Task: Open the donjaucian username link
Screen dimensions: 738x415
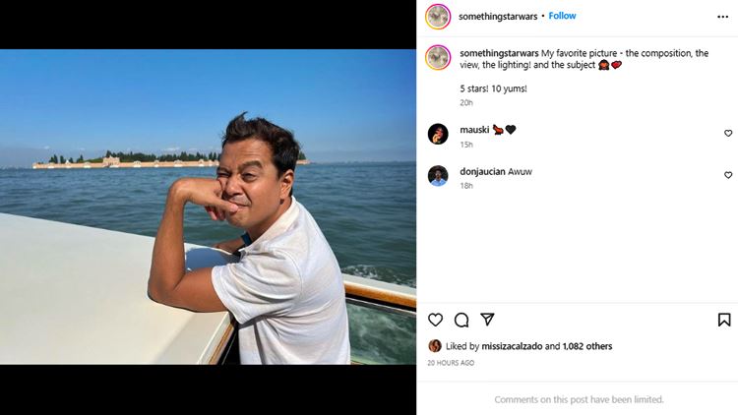Action: pos(482,171)
